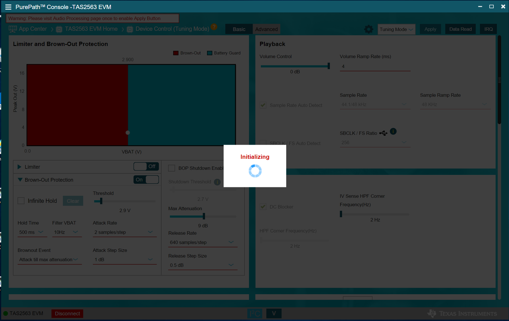Click the TAS2563 EVM status label
Screen dimensions: 509x321
coord(27,313)
